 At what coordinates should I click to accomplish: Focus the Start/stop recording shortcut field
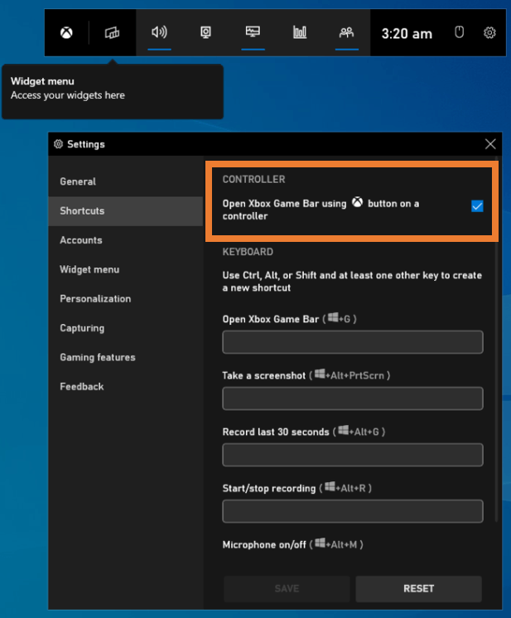tap(353, 511)
